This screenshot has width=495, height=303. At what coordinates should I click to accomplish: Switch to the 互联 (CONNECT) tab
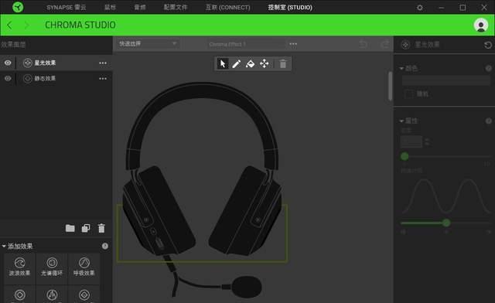click(x=227, y=7)
